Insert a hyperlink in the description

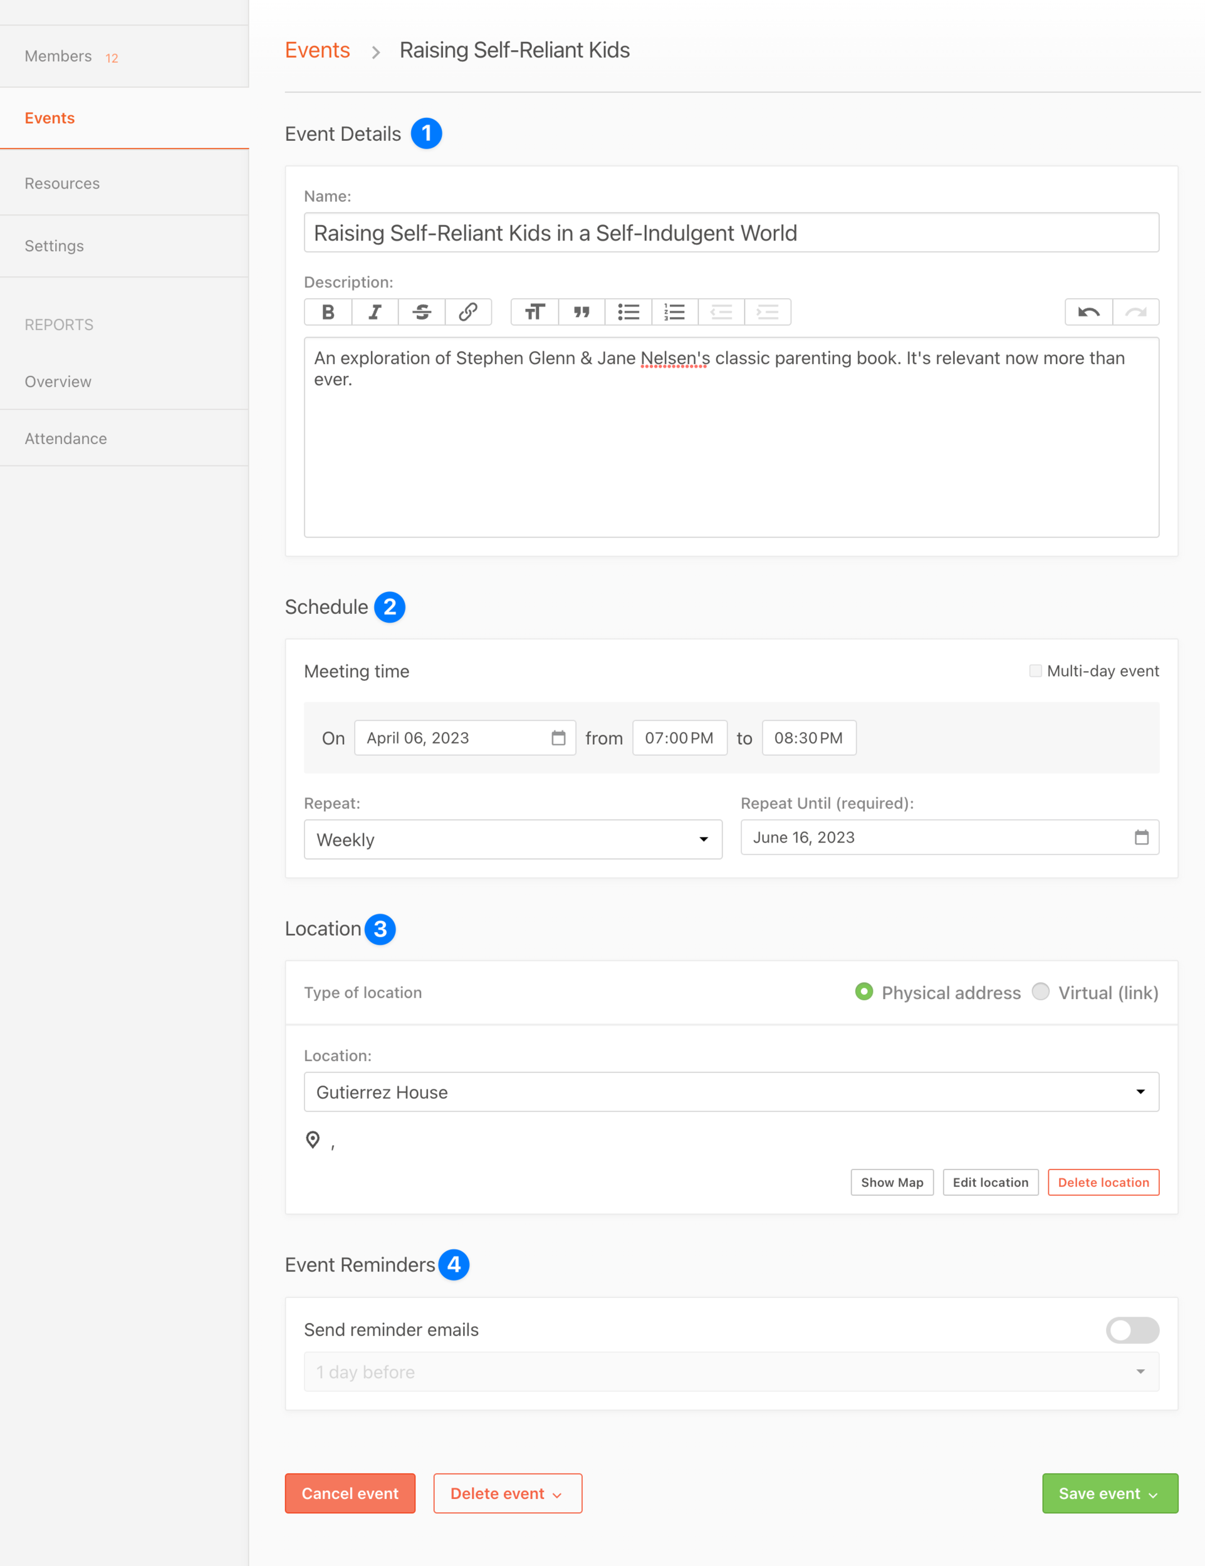tap(467, 312)
